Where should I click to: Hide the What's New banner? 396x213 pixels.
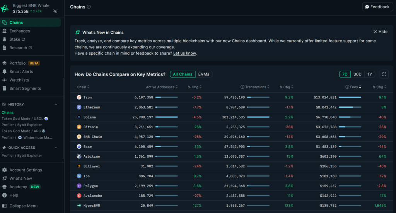(380, 32)
